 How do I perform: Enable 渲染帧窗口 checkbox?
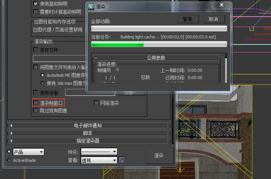(x=36, y=103)
